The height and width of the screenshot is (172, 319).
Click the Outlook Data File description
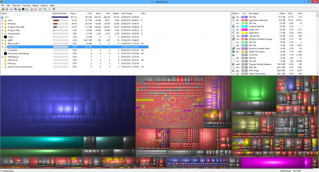click(256, 26)
